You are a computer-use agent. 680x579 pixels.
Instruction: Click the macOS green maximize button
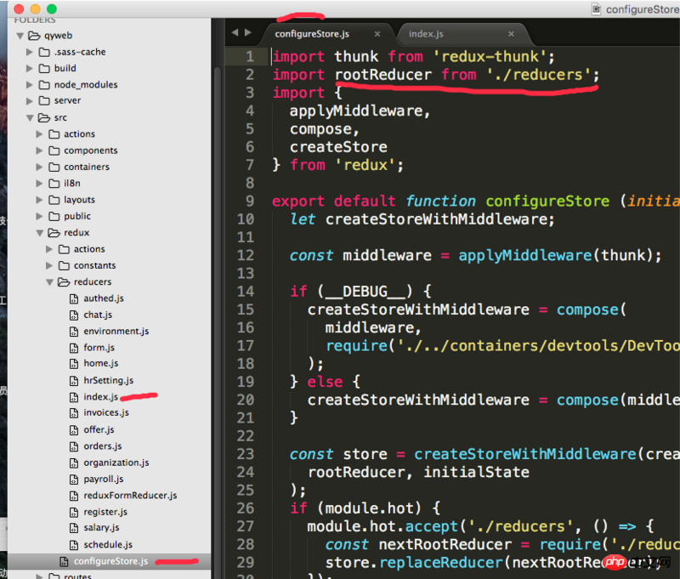point(52,9)
